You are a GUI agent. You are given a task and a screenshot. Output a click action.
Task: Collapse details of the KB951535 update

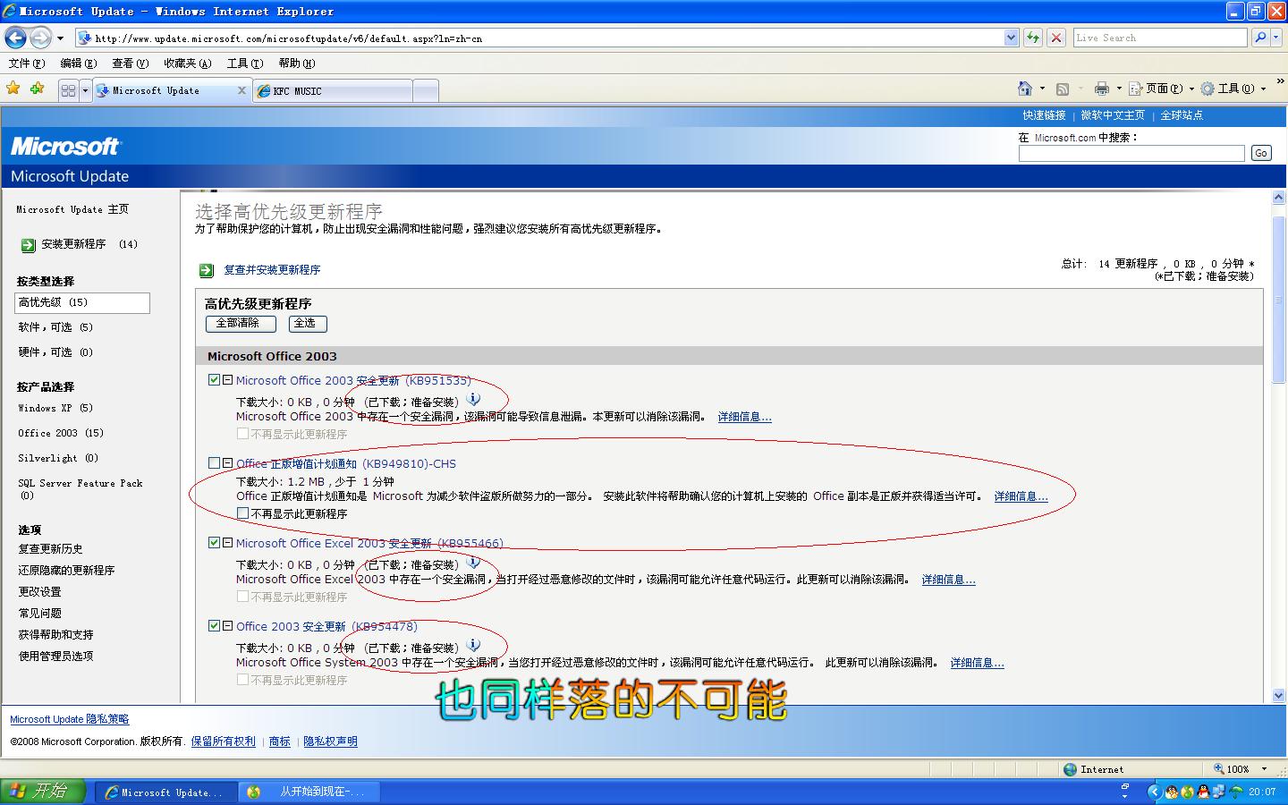pyautogui.click(x=228, y=379)
